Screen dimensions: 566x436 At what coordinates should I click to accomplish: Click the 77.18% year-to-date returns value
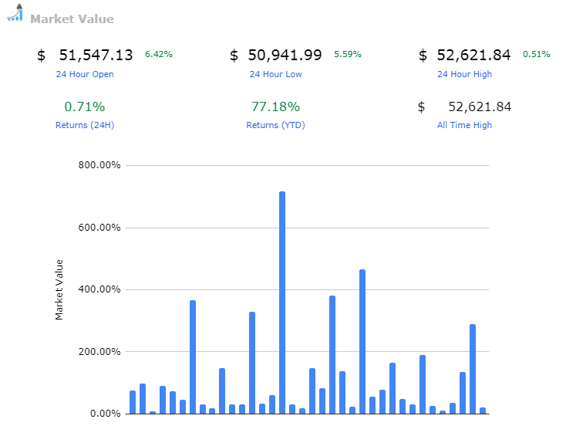[x=275, y=106]
